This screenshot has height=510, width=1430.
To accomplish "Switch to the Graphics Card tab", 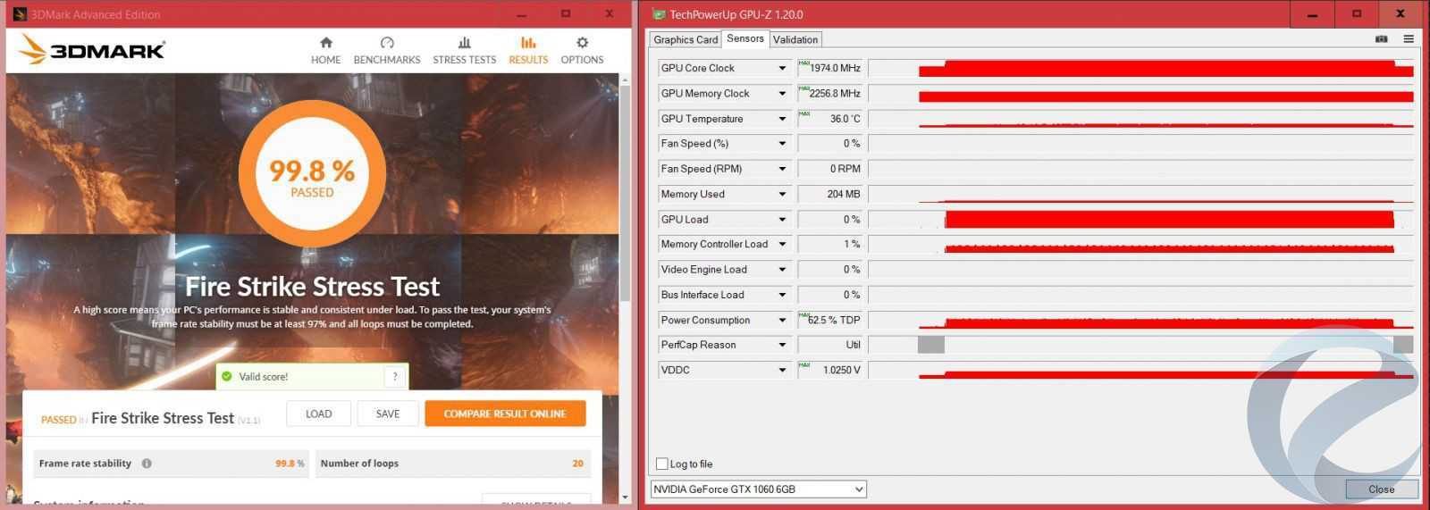I will pyautogui.click(x=686, y=40).
